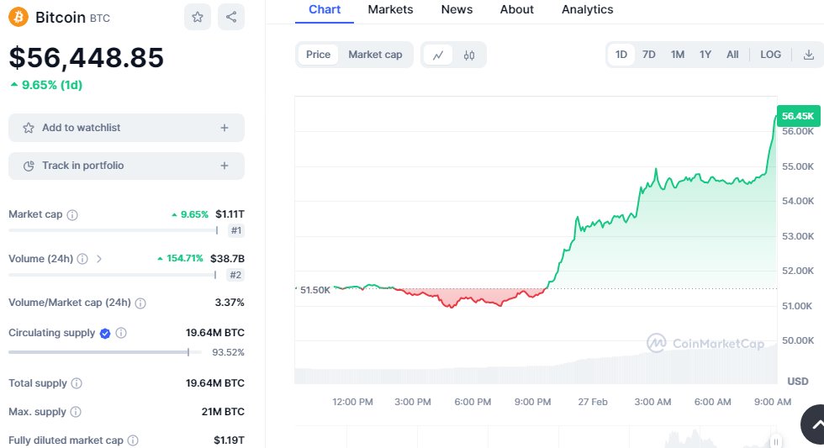Toggle chart to Market cap

375,55
